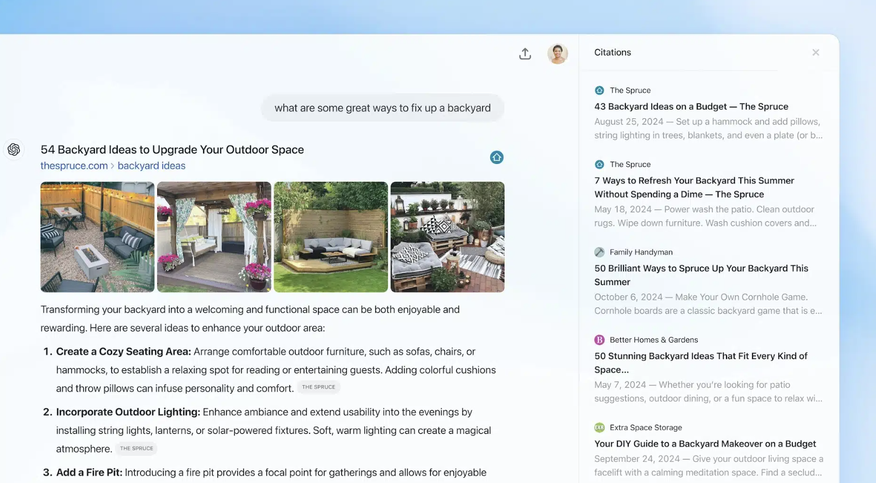Click the blue house citation icon beside the heading

496,157
